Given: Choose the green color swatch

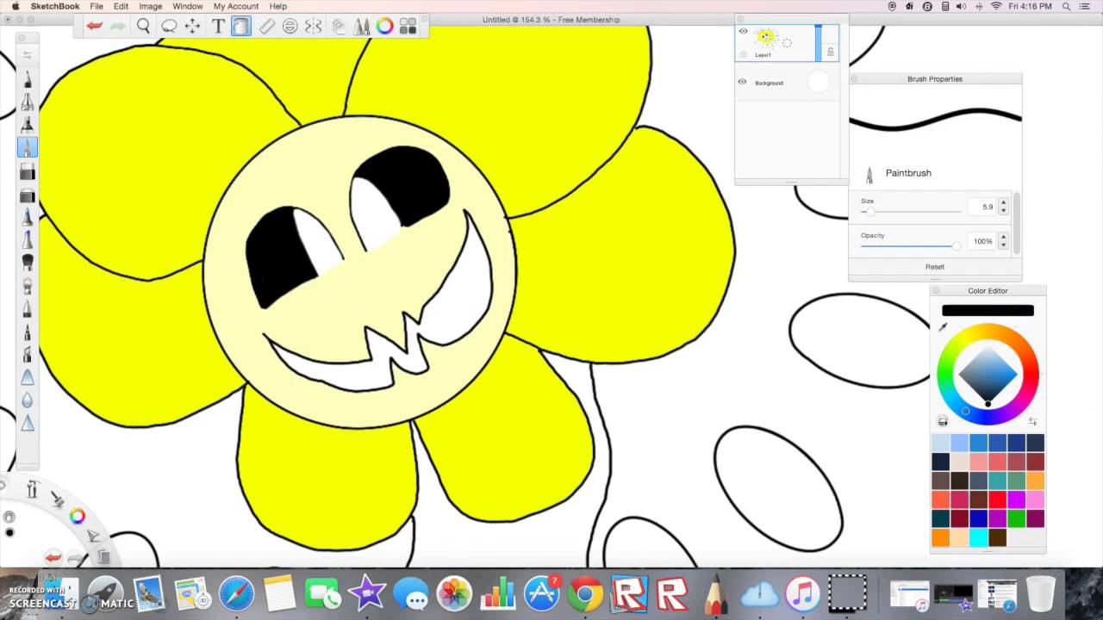Looking at the screenshot, I should pyautogui.click(x=1016, y=518).
